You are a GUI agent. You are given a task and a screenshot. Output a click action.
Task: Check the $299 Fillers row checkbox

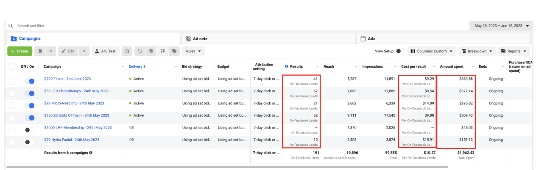click(x=11, y=81)
